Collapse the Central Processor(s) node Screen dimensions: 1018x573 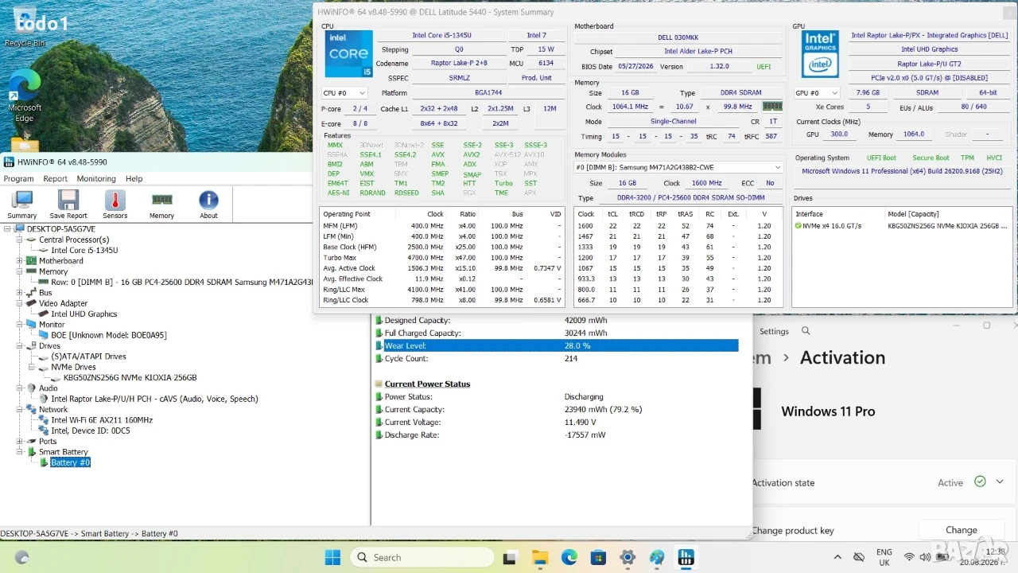20,240
